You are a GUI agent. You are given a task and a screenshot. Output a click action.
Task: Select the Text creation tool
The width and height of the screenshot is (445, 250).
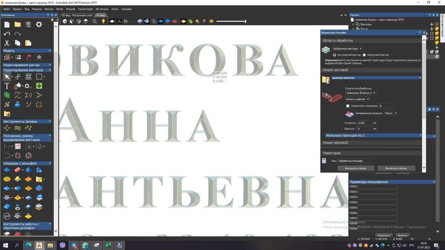[7, 86]
